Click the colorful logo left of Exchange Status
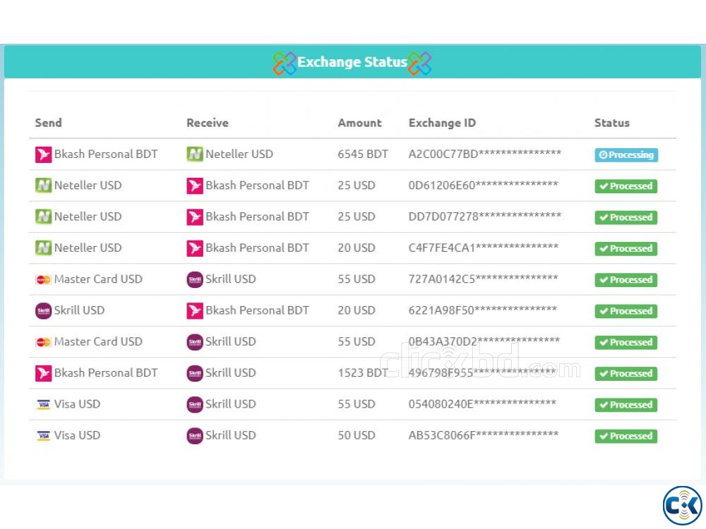This screenshot has width=706, height=529. pyautogui.click(x=284, y=63)
